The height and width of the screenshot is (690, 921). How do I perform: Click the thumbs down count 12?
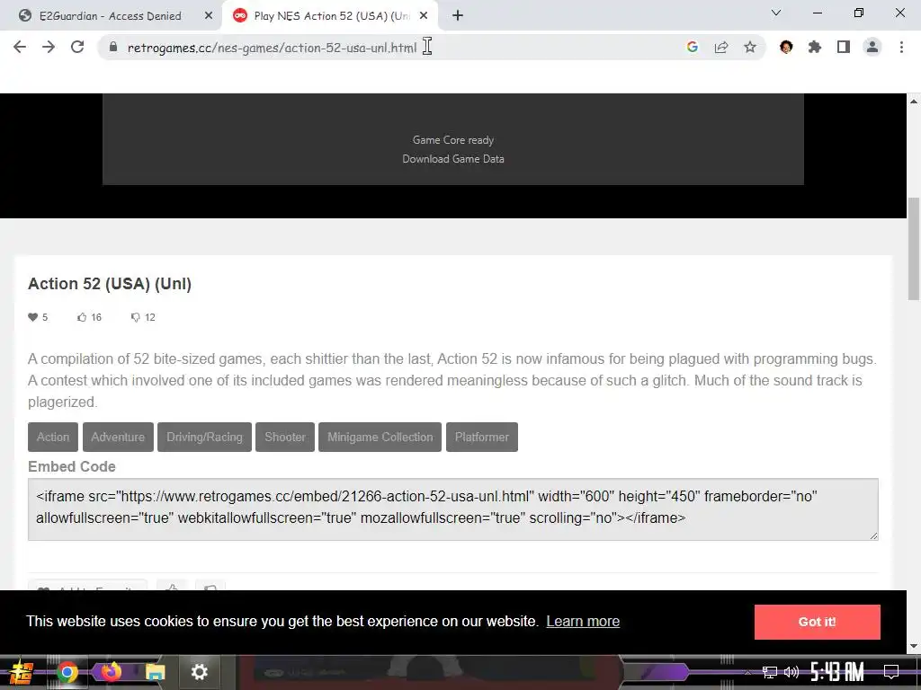click(x=143, y=317)
